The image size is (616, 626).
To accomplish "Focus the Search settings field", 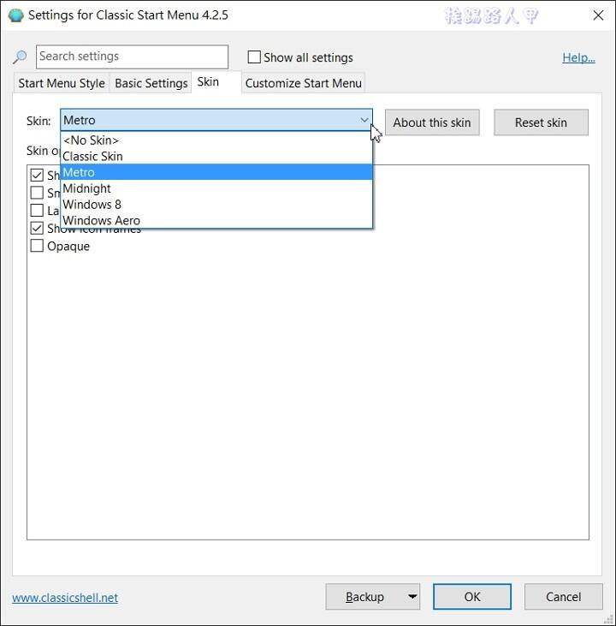I will tap(132, 57).
